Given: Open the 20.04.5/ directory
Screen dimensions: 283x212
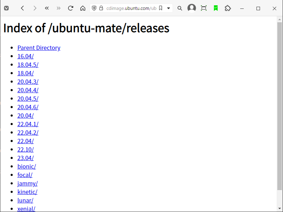Looking at the screenshot, I should (28, 99).
